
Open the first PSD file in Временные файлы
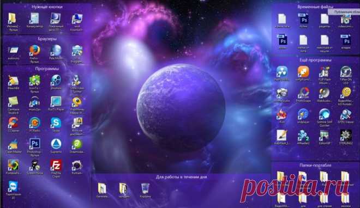click(303, 20)
